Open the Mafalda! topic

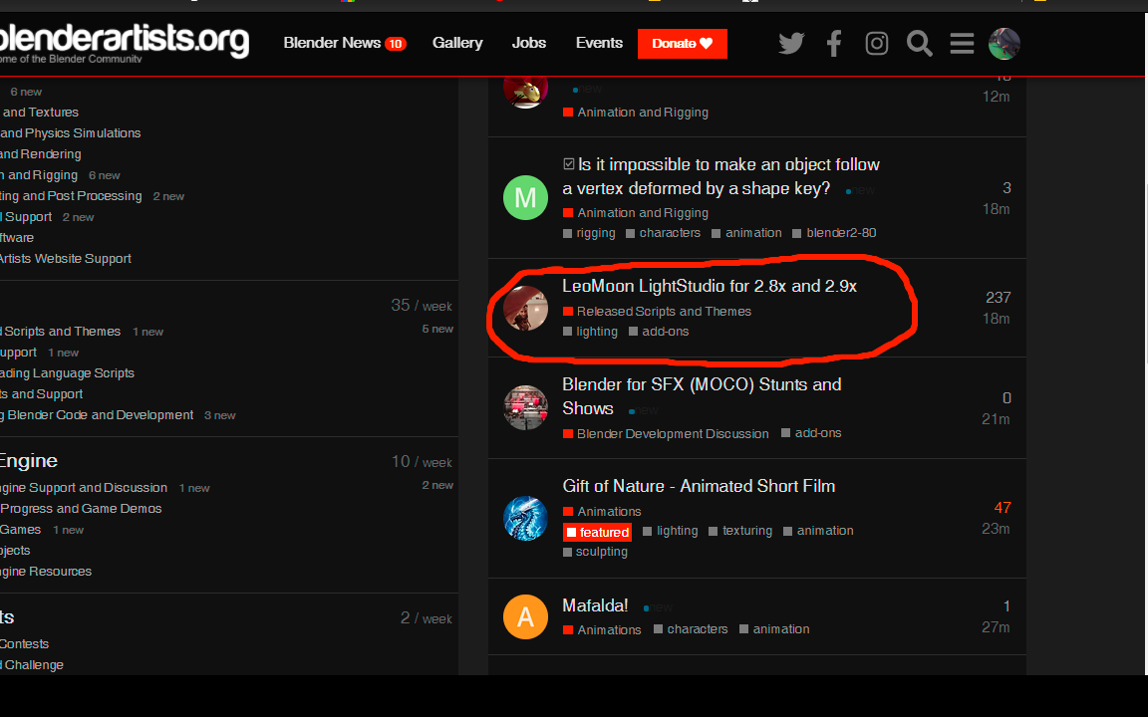[x=595, y=605]
